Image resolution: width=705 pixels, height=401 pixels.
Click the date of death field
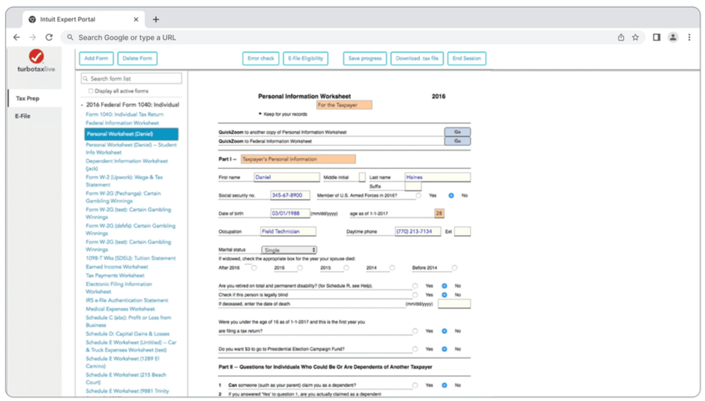pos(454,304)
